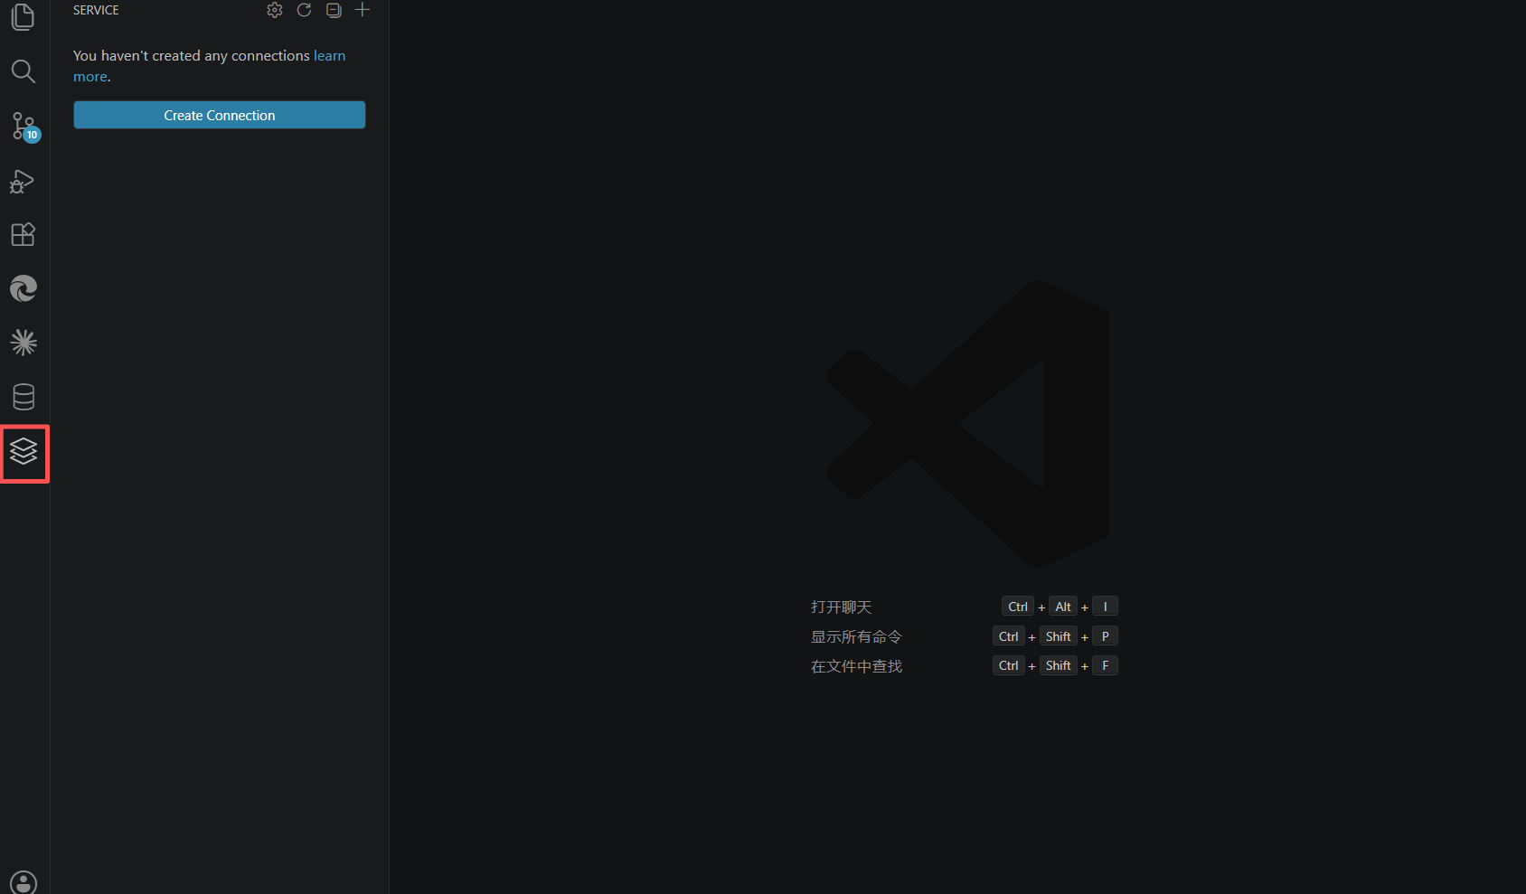Click the Create Connection button
This screenshot has height=894, width=1526.
[x=220, y=115]
